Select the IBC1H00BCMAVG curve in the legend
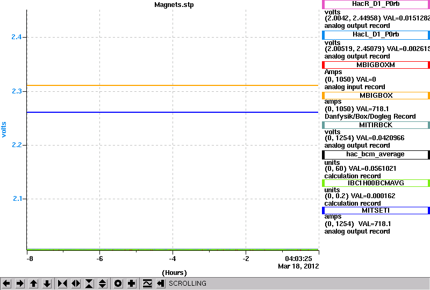430x290 pixels. (x=376, y=183)
